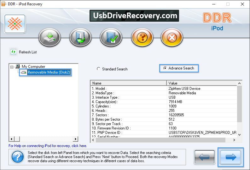
Task: Click the details table vertical scrollbar thumb
Action: [x=239, y=104]
